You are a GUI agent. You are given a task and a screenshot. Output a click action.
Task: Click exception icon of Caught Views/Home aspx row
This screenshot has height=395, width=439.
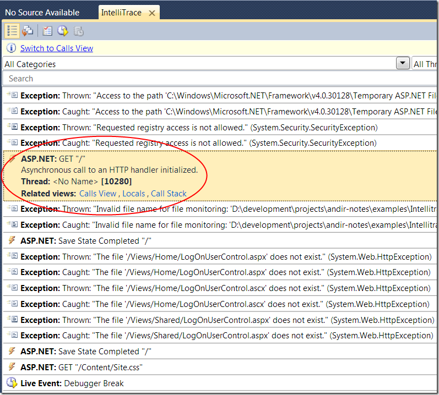click(12, 271)
